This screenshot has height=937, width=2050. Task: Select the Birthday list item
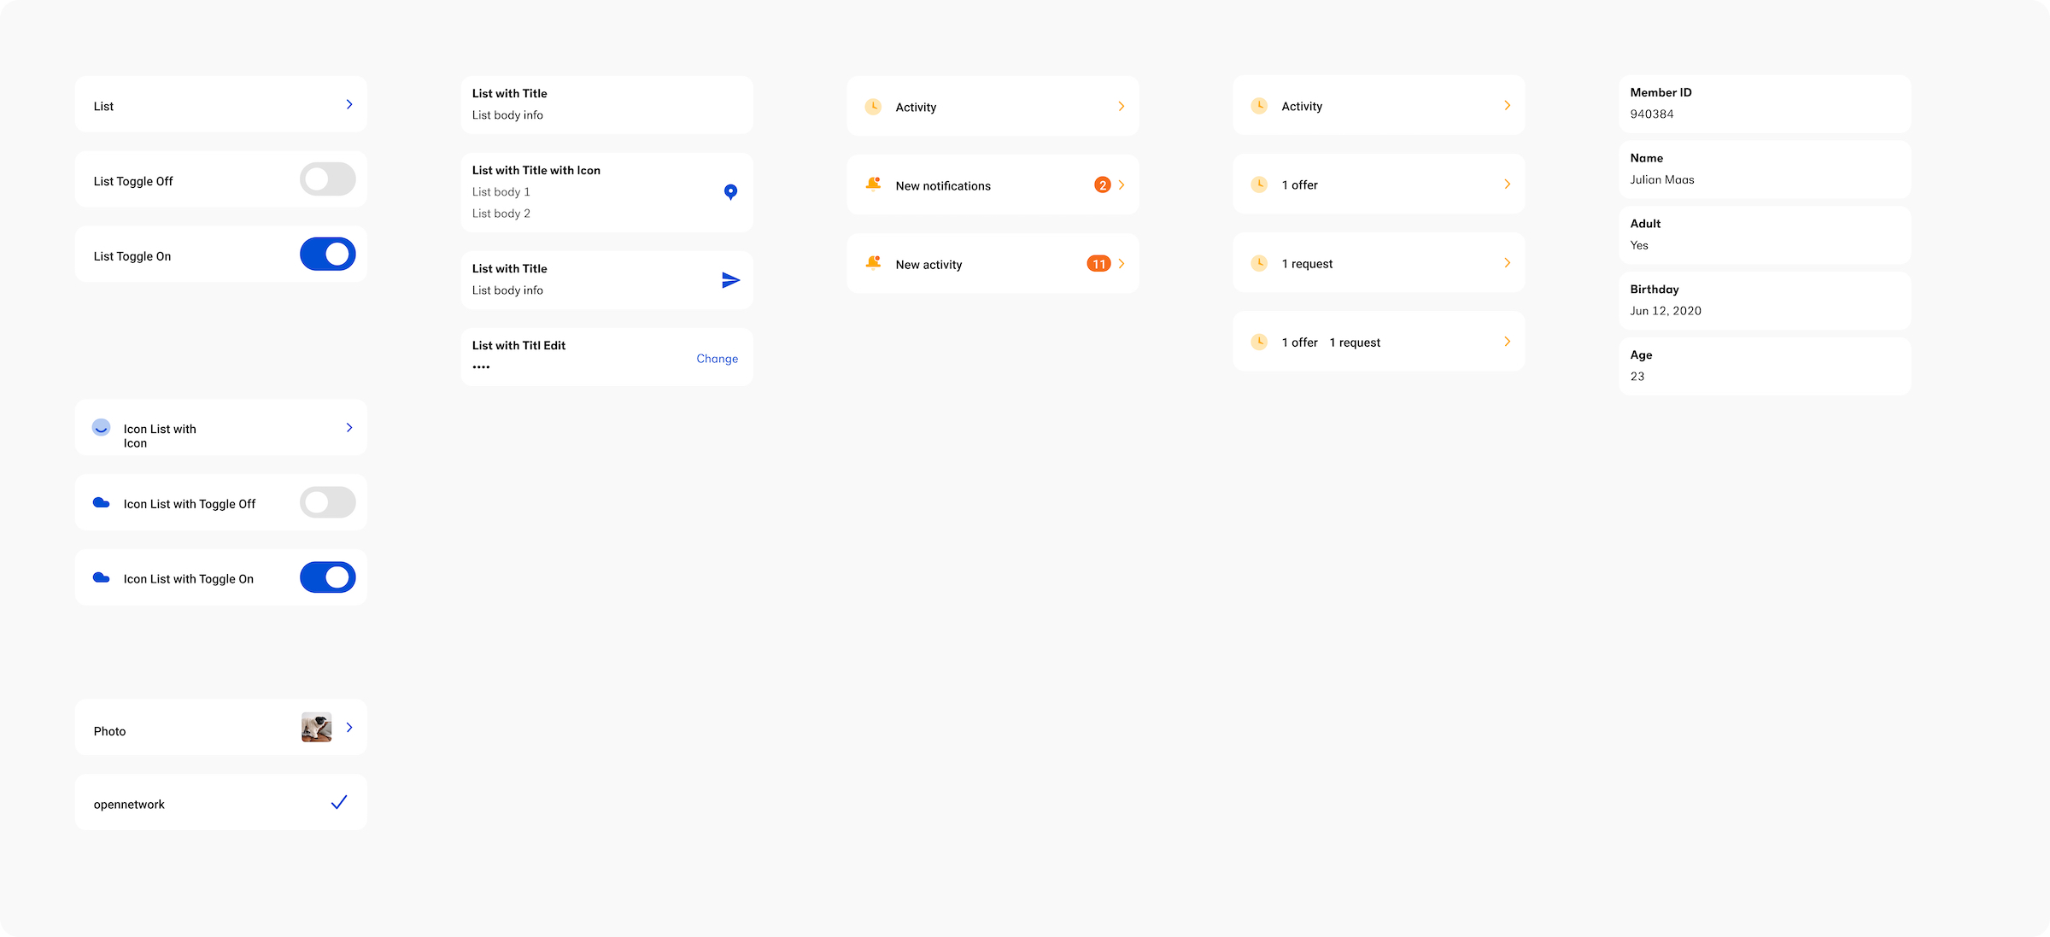pyautogui.click(x=1764, y=300)
